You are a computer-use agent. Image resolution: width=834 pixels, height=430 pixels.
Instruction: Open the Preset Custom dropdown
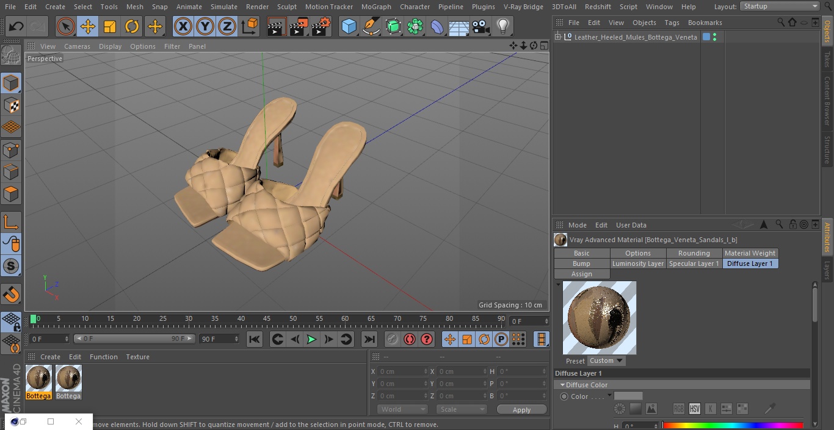pos(606,360)
